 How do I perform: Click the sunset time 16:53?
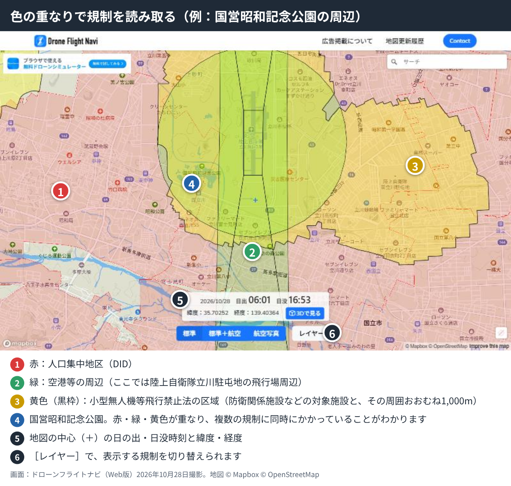(300, 300)
